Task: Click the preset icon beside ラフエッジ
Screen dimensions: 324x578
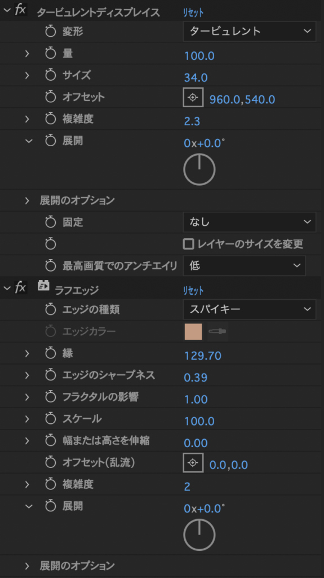Action: pyautogui.click(x=43, y=286)
